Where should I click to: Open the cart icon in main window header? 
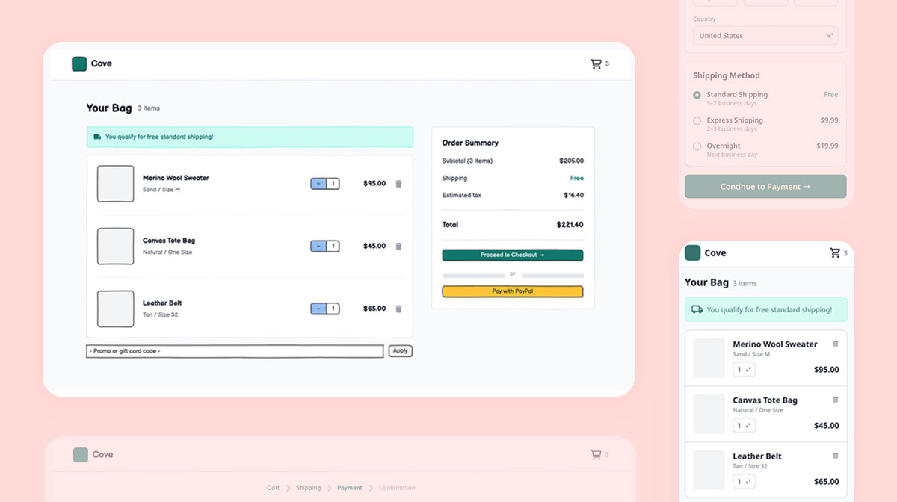click(x=596, y=64)
